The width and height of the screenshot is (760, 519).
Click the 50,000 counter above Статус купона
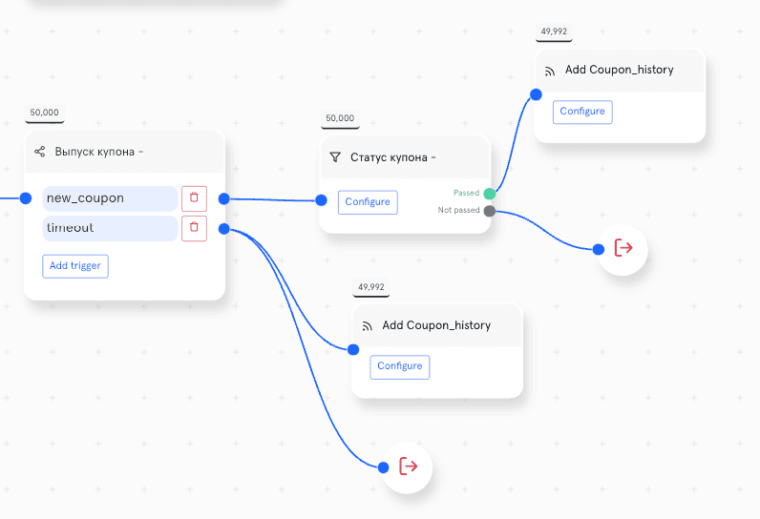(340, 118)
